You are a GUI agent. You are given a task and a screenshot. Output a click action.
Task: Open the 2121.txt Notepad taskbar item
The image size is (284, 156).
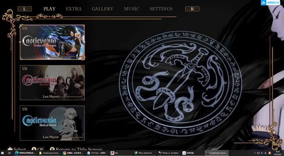(x=97, y=153)
